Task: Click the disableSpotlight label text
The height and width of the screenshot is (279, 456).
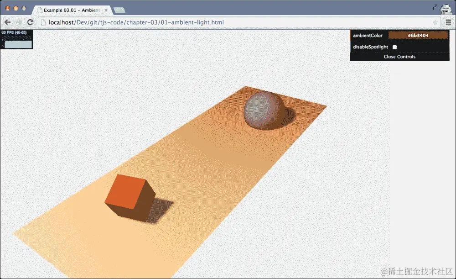Action: coord(370,47)
